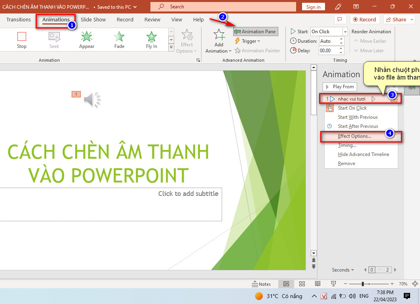Choose Remove from the context menu
This screenshot has width=420, height=304.
click(x=361, y=163)
